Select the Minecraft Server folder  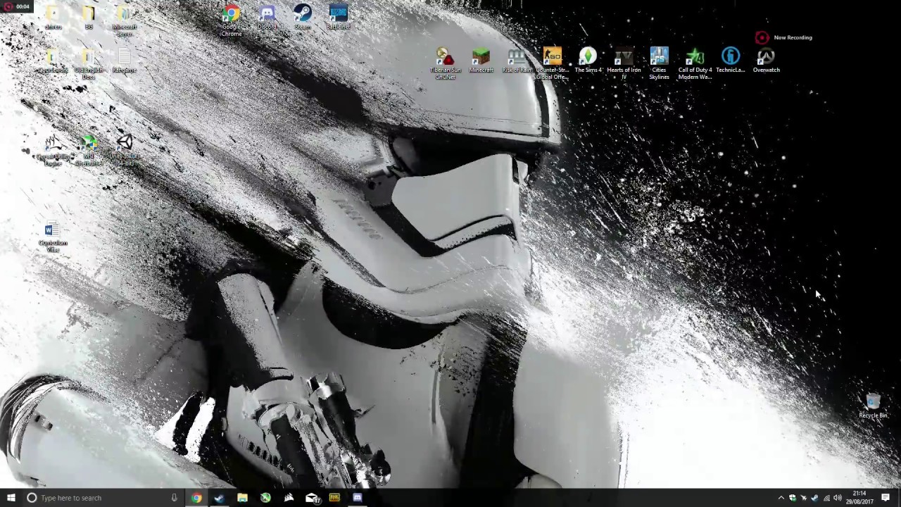click(124, 20)
